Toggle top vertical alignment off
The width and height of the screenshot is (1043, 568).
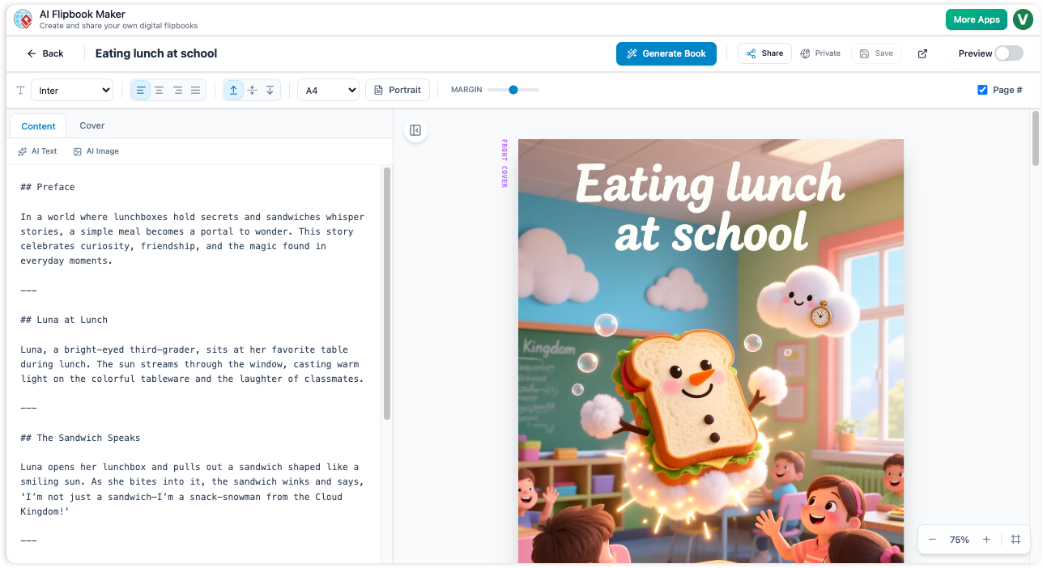[x=234, y=90]
